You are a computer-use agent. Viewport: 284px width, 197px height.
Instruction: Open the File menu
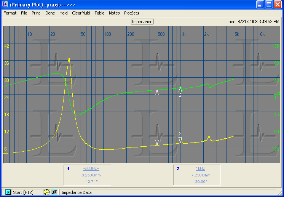[x=24, y=13]
